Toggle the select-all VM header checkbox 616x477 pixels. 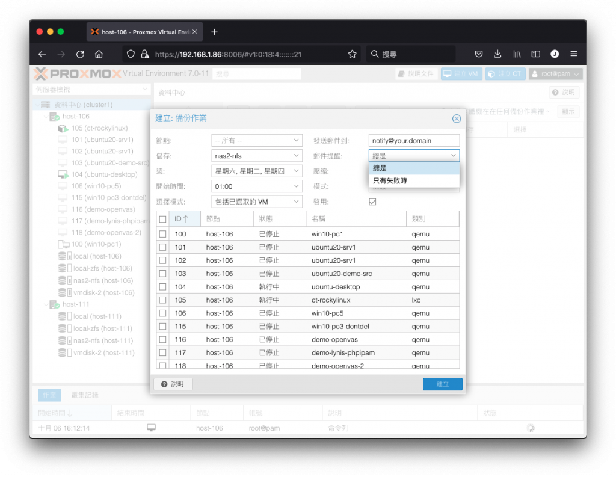[162, 219]
